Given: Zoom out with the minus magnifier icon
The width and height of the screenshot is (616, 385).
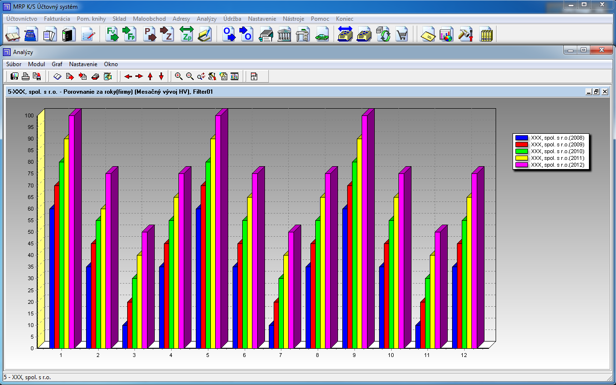Looking at the screenshot, I should pyautogui.click(x=190, y=76).
